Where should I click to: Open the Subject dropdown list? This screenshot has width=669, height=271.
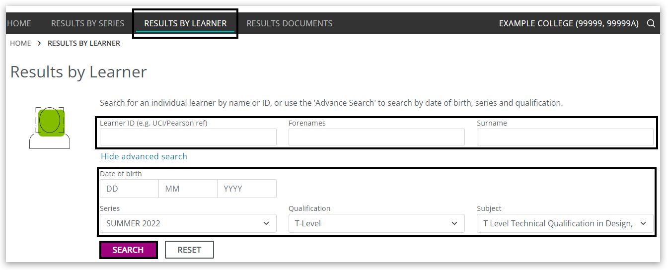click(565, 223)
